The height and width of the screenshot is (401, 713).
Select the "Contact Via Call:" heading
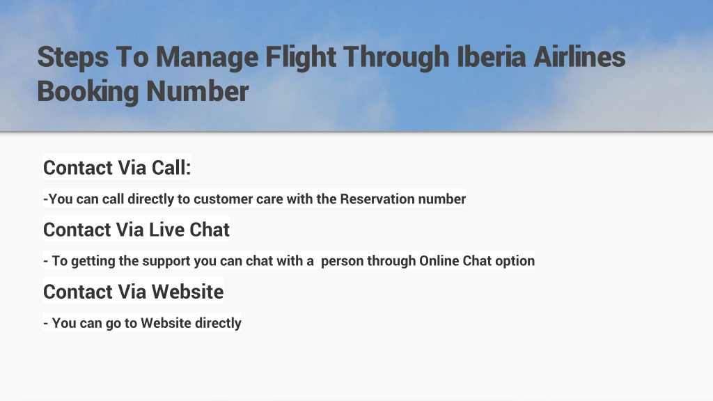point(117,167)
